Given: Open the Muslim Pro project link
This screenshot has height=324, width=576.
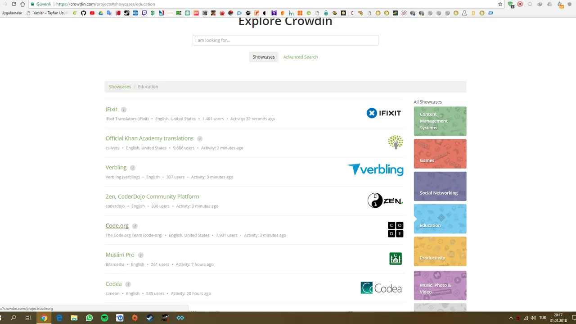Looking at the screenshot, I should click(x=120, y=255).
